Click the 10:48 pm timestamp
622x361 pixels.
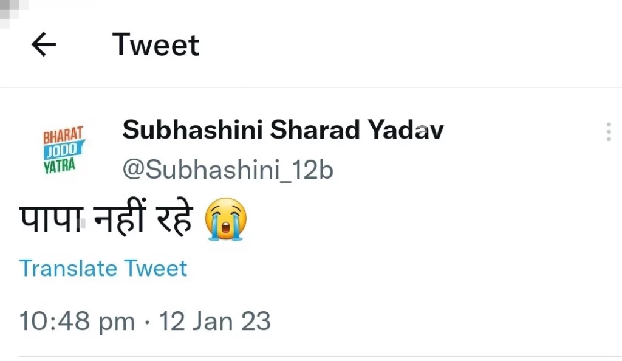click(77, 321)
